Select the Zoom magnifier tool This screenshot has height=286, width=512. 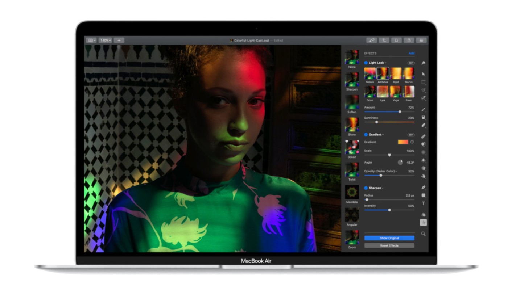click(x=423, y=234)
